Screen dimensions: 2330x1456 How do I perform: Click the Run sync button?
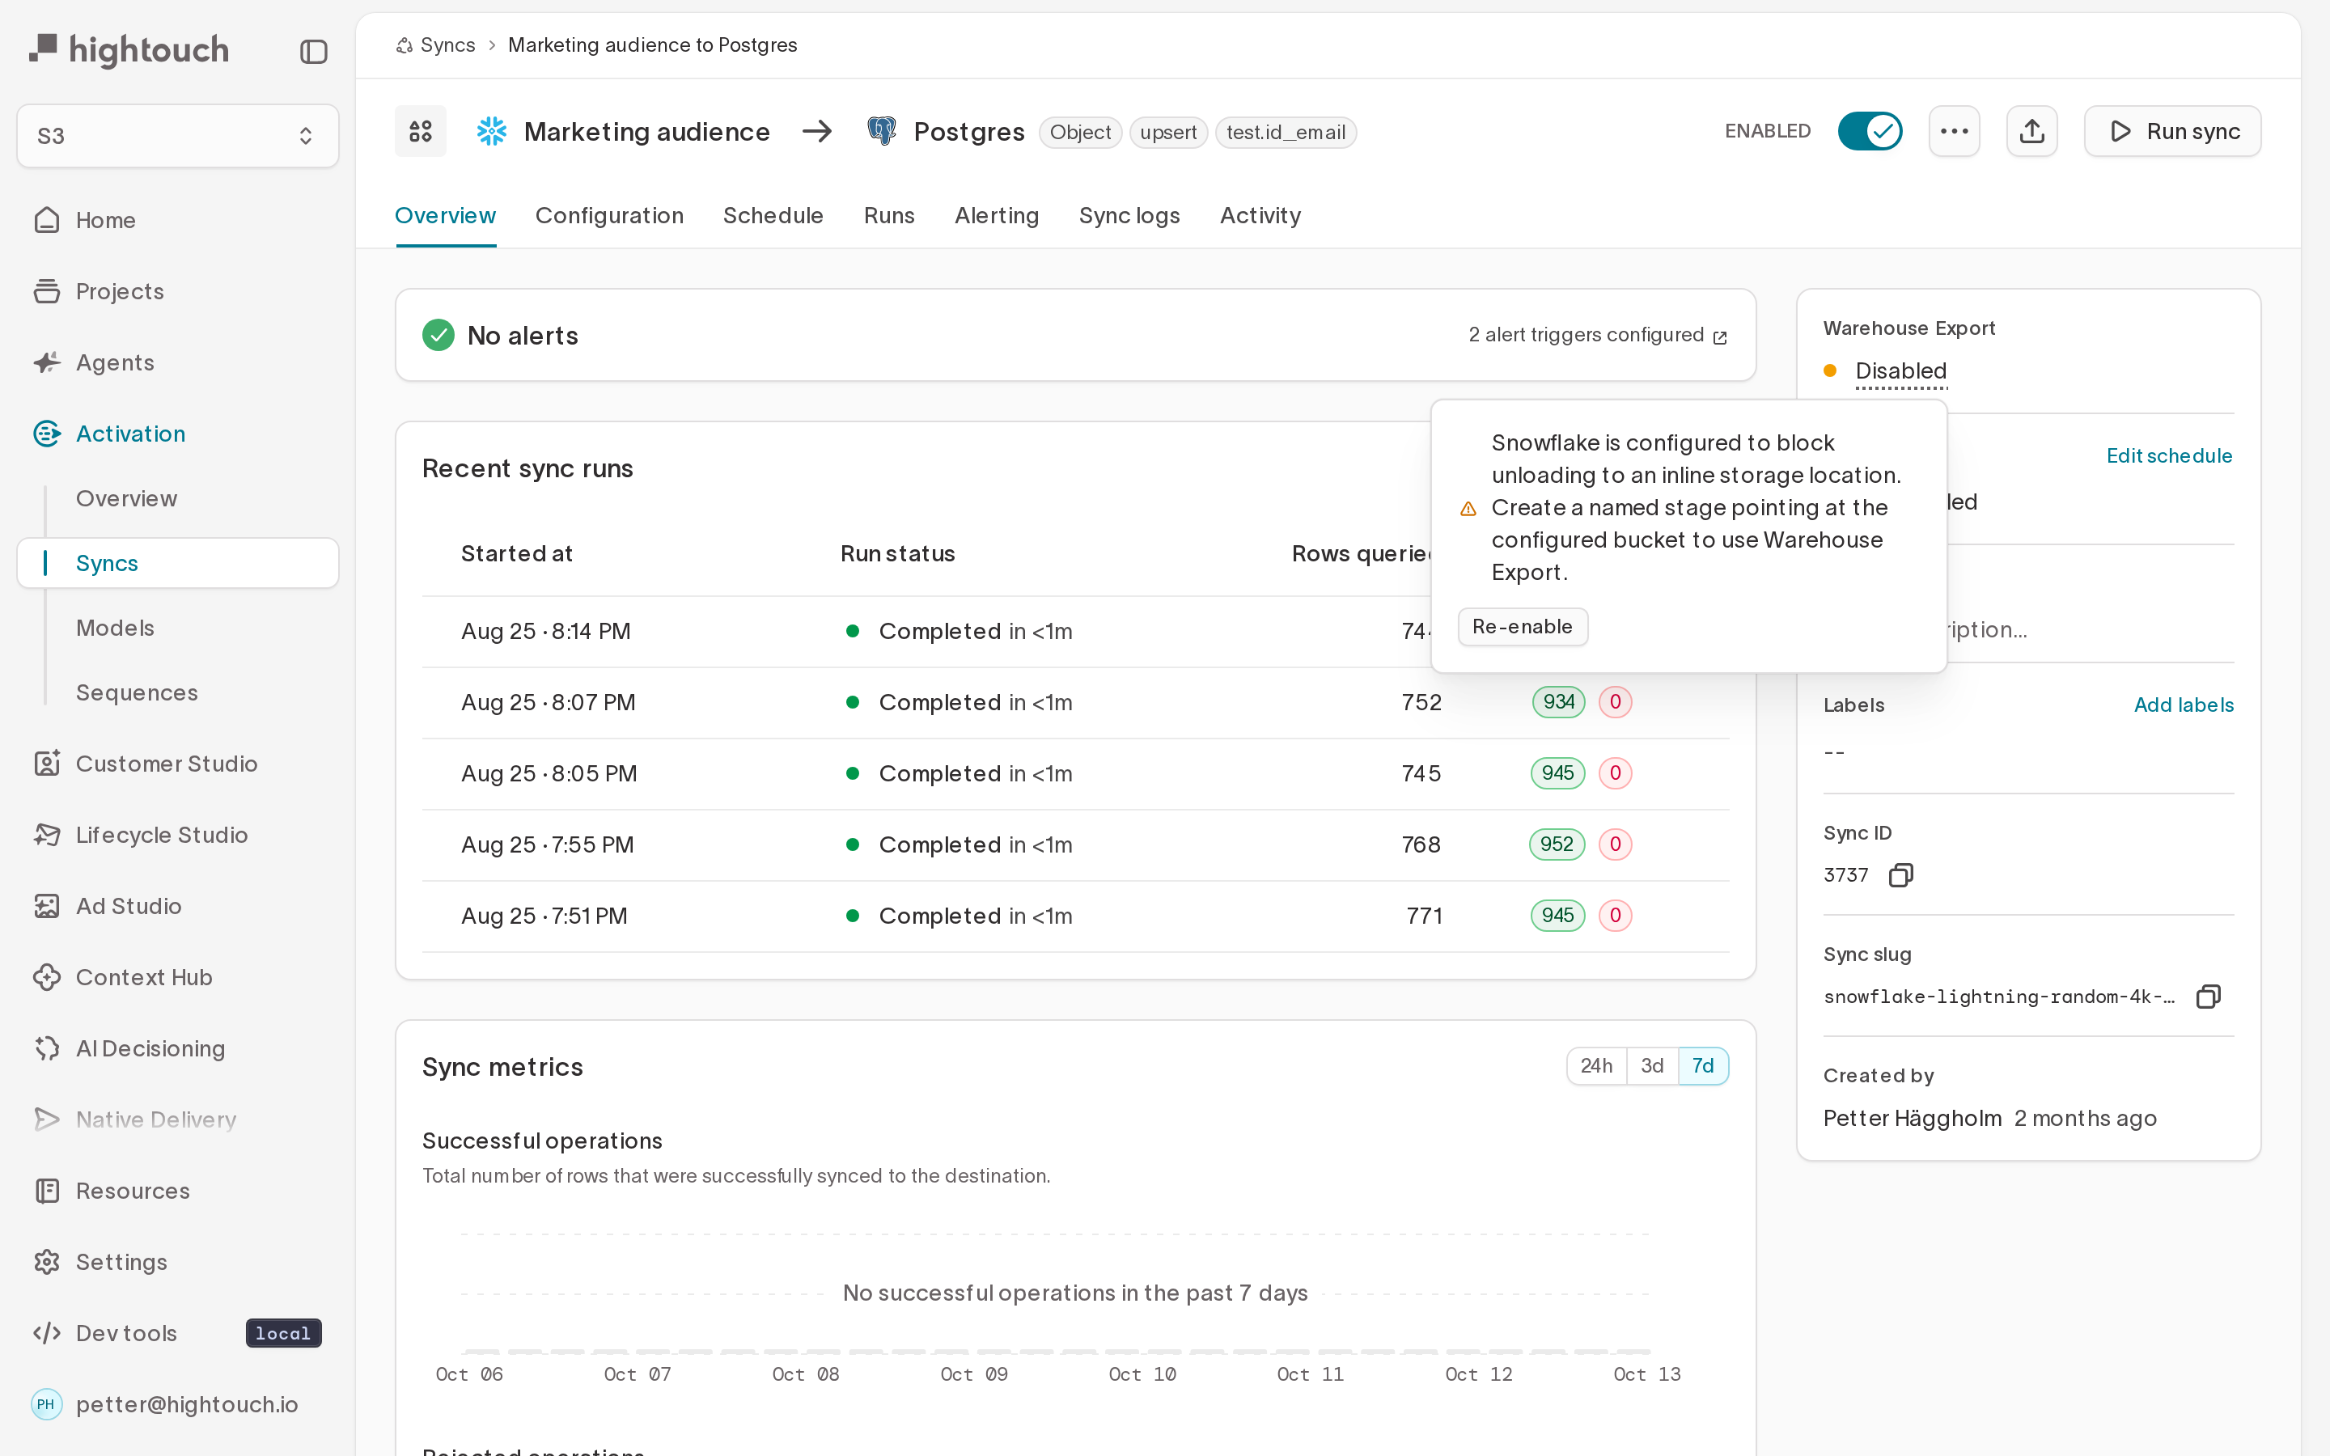pyautogui.click(x=2172, y=132)
